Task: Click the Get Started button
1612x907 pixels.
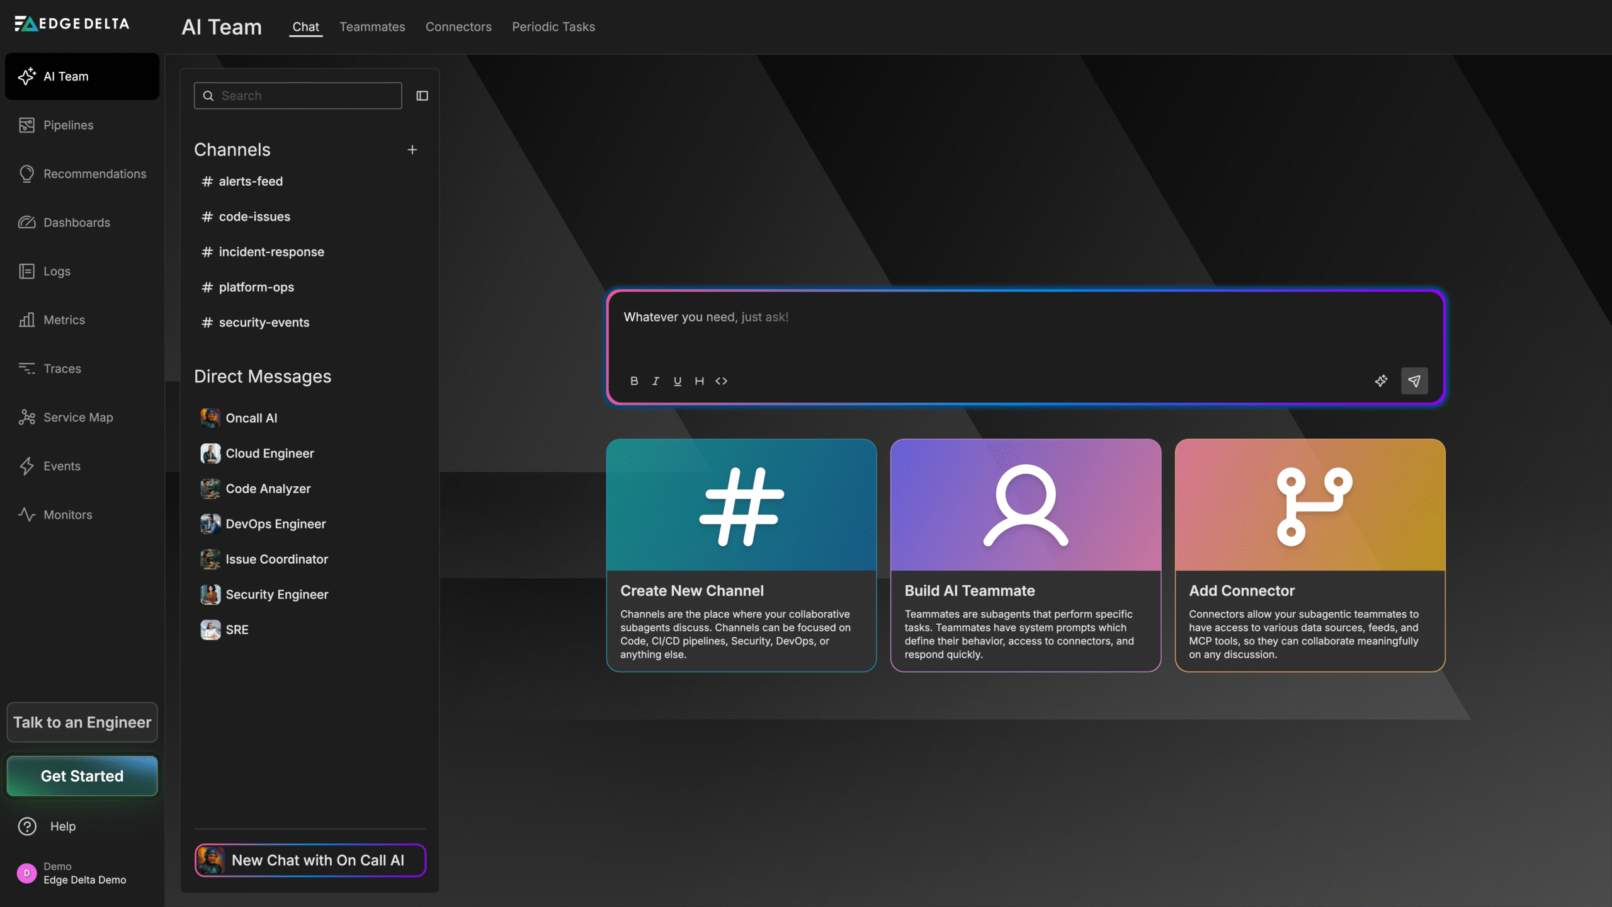Action: pyautogui.click(x=82, y=776)
